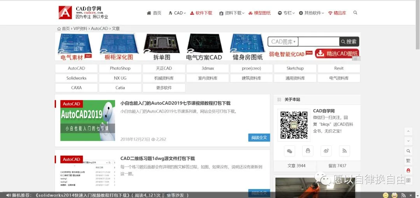
Task: Select the 建筑资料库 category tab
Action: tap(251, 78)
